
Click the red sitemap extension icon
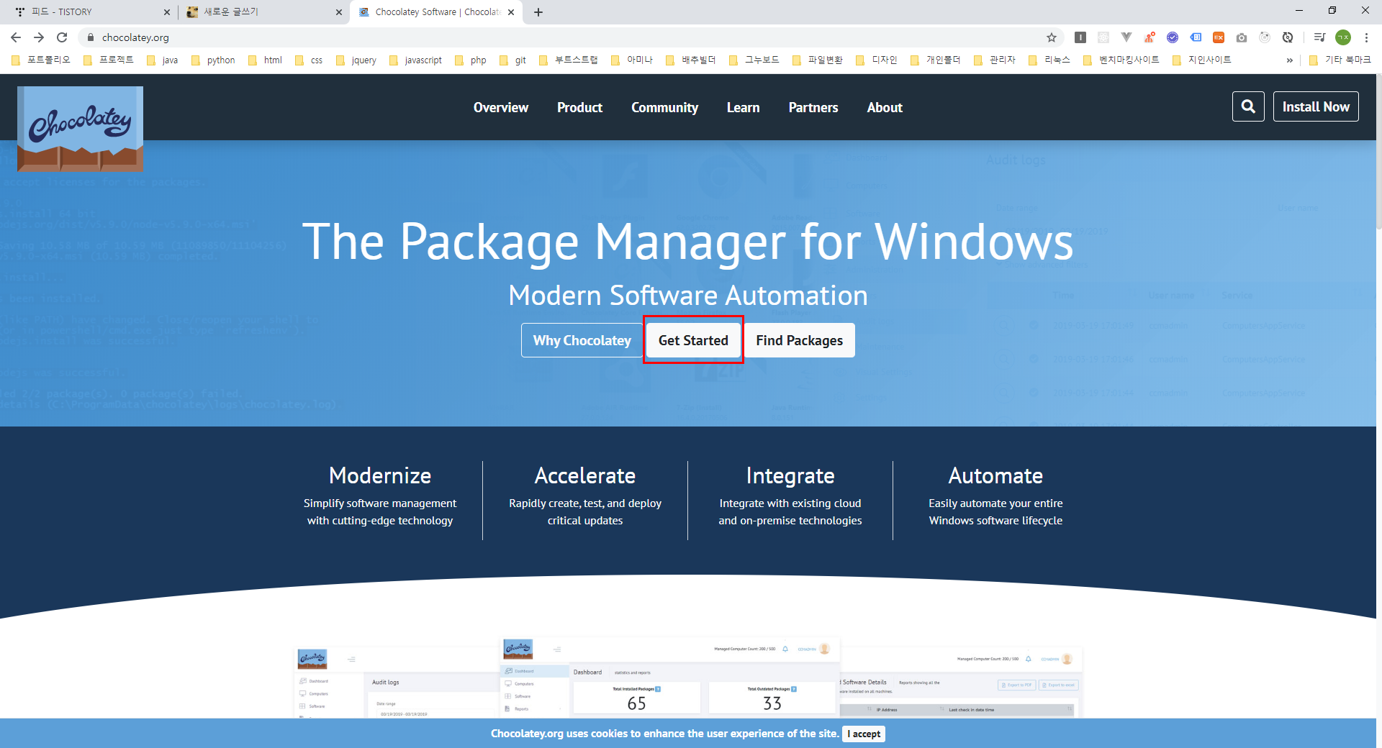[x=1150, y=37]
